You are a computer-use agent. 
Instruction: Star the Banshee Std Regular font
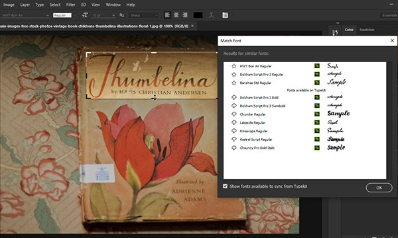pos(233,83)
